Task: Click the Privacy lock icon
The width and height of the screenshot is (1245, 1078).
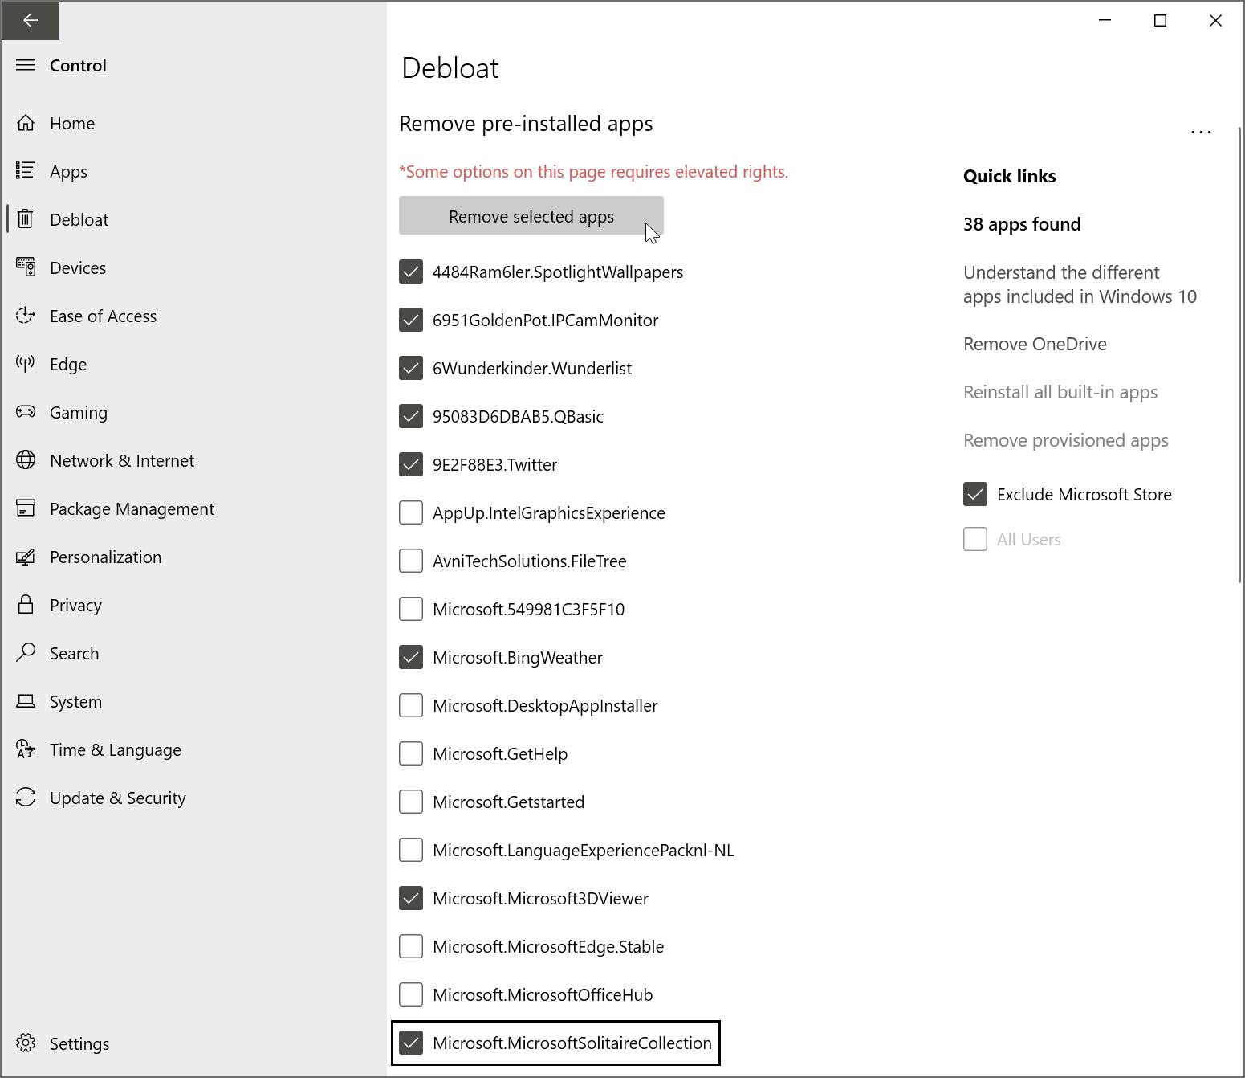Action: pos(26,605)
